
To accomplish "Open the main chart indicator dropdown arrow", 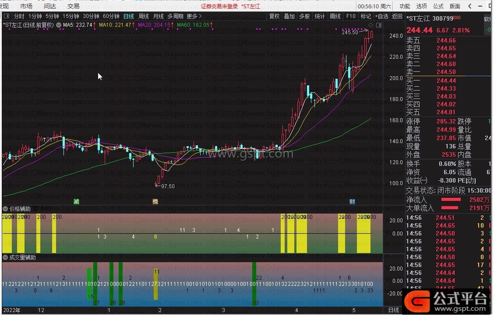I will point(59,25).
